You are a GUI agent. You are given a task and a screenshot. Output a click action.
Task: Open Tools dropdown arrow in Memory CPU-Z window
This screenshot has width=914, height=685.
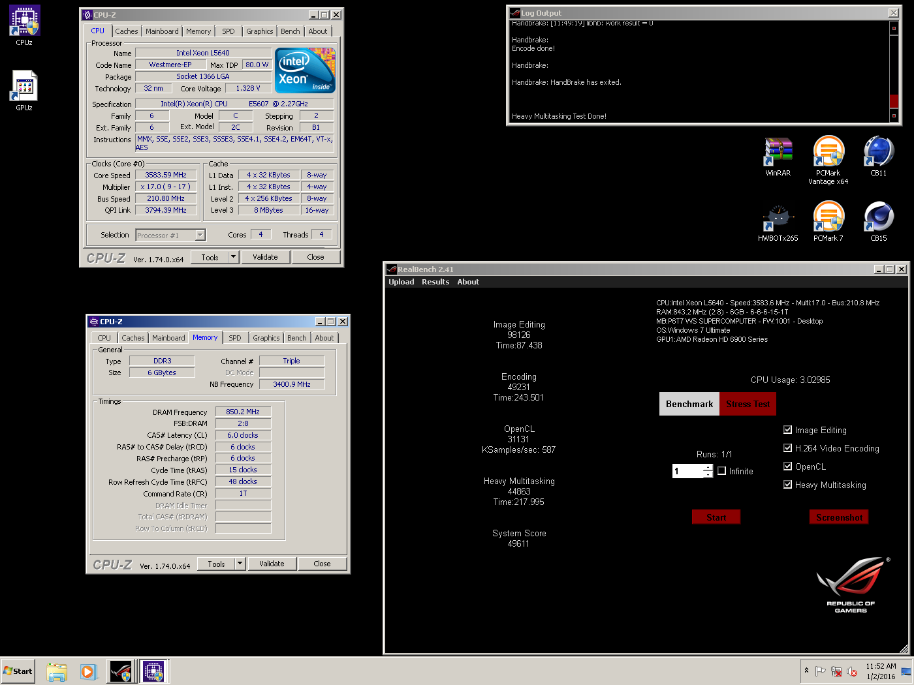240,564
